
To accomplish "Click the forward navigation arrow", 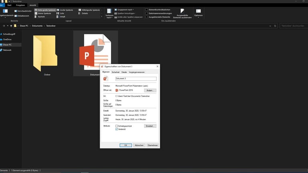I will click(4, 26).
